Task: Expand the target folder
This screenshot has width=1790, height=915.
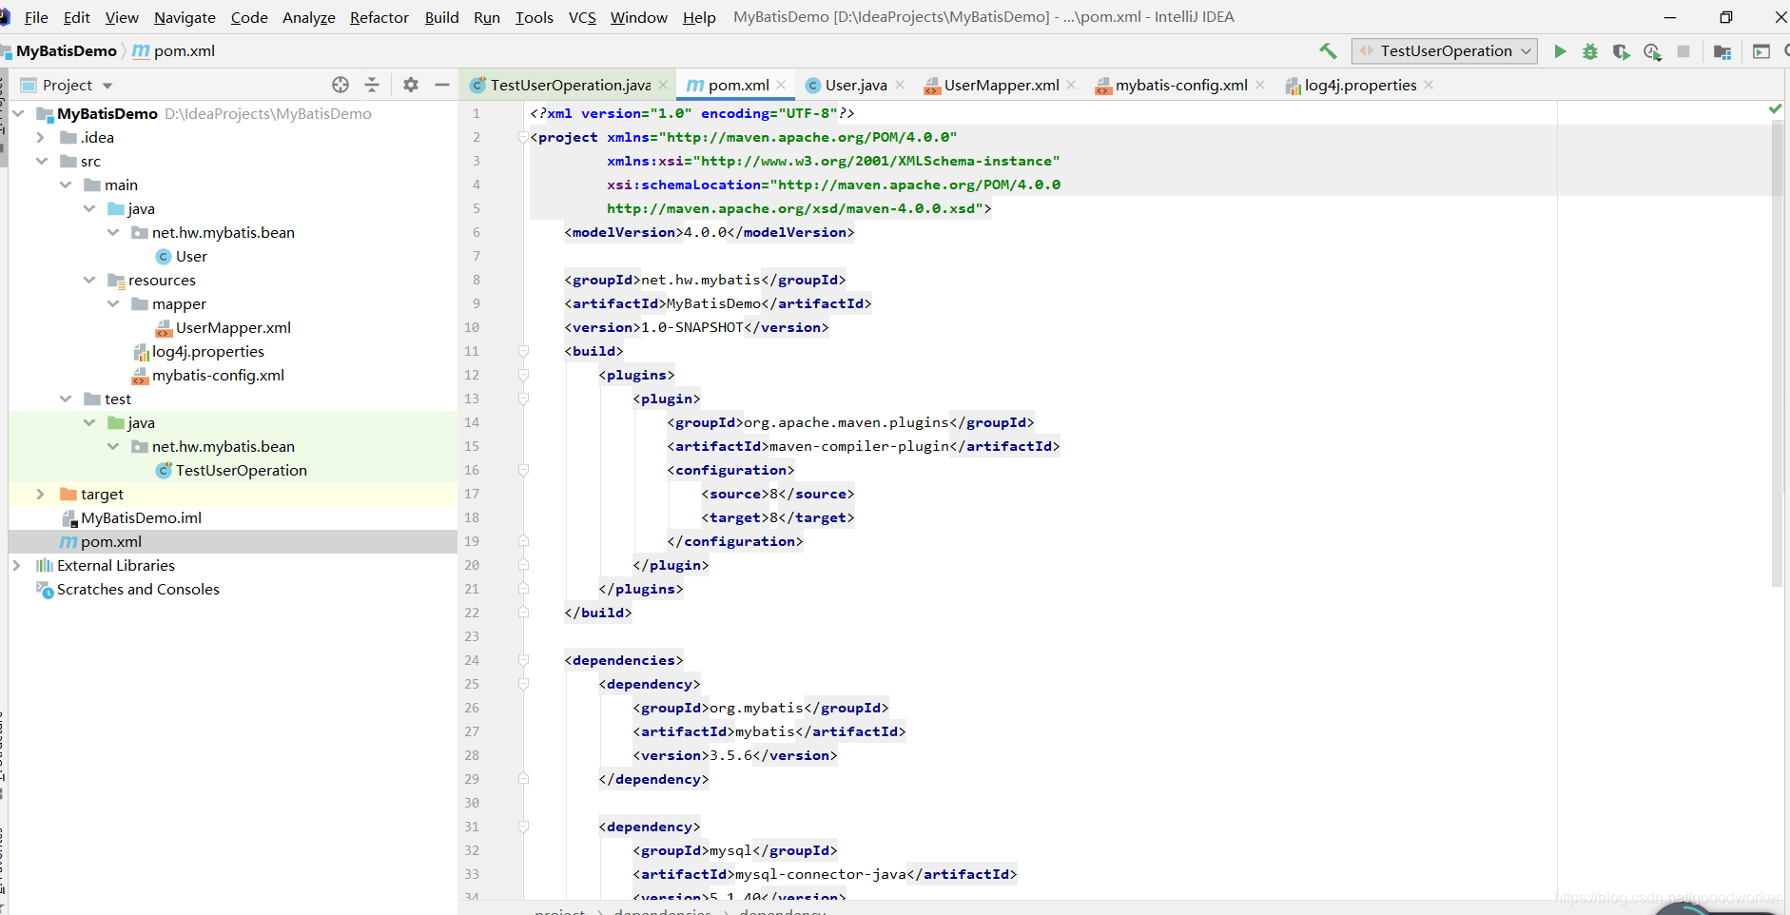Action: tap(41, 494)
